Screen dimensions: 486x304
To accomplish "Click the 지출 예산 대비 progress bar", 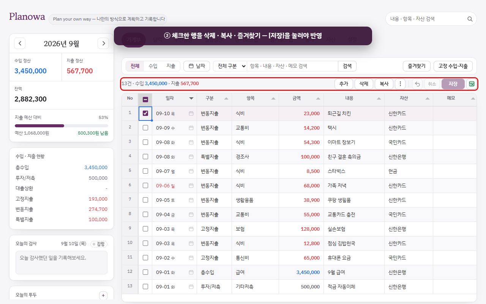I will [x=62, y=126].
